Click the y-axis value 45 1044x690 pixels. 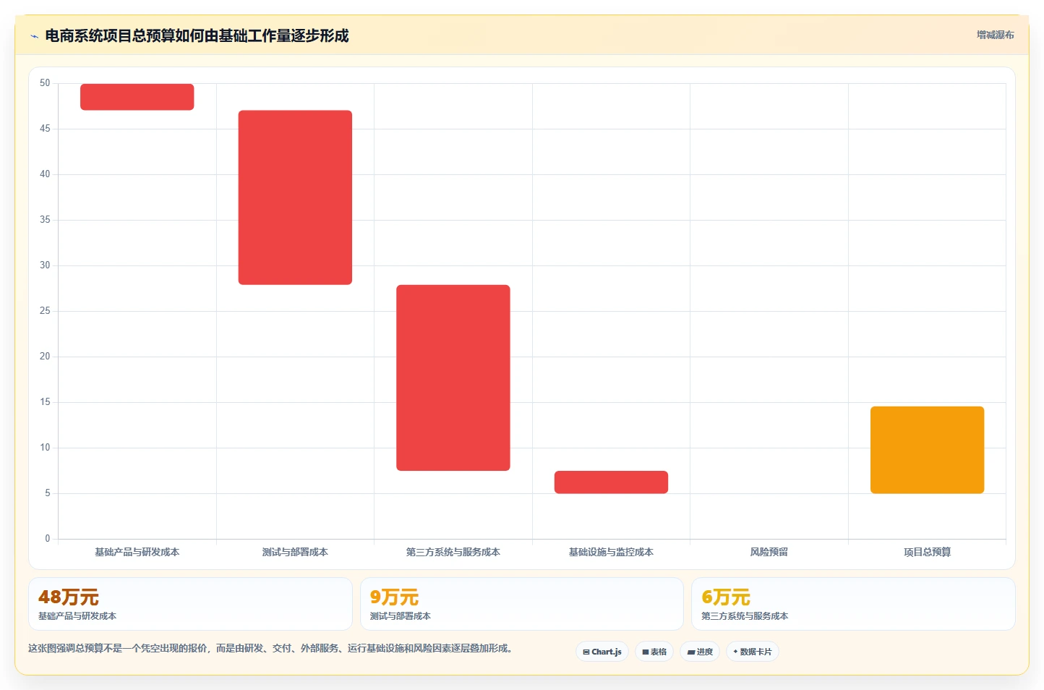click(x=45, y=129)
